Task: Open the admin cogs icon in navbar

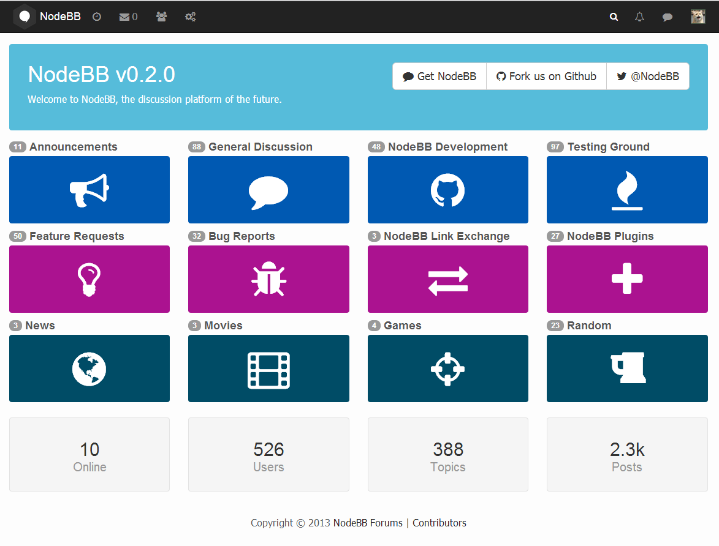Action: click(x=190, y=17)
